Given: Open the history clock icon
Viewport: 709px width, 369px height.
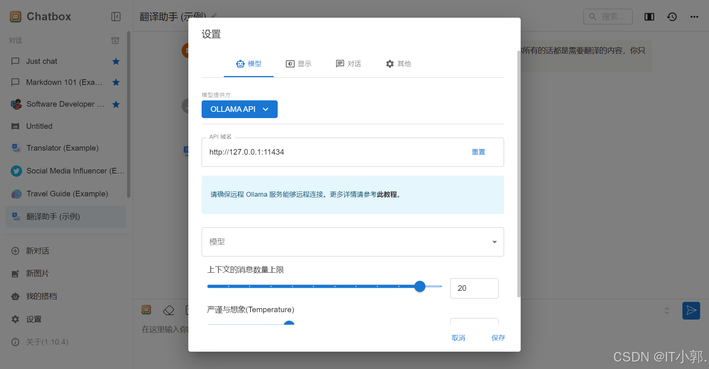Looking at the screenshot, I should (x=672, y=17).
